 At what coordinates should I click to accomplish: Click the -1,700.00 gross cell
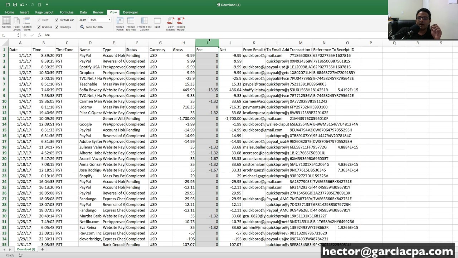click(x=184, y=119)
